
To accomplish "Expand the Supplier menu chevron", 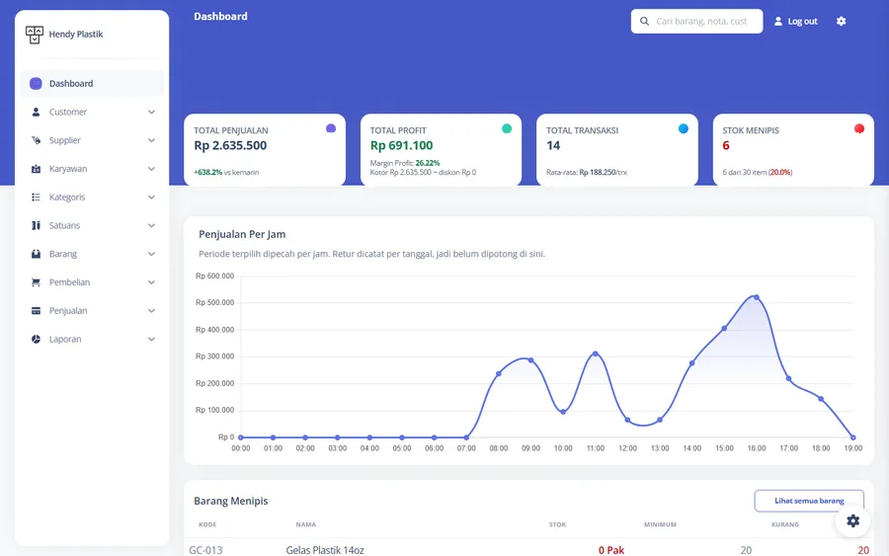I will (151, 140).
